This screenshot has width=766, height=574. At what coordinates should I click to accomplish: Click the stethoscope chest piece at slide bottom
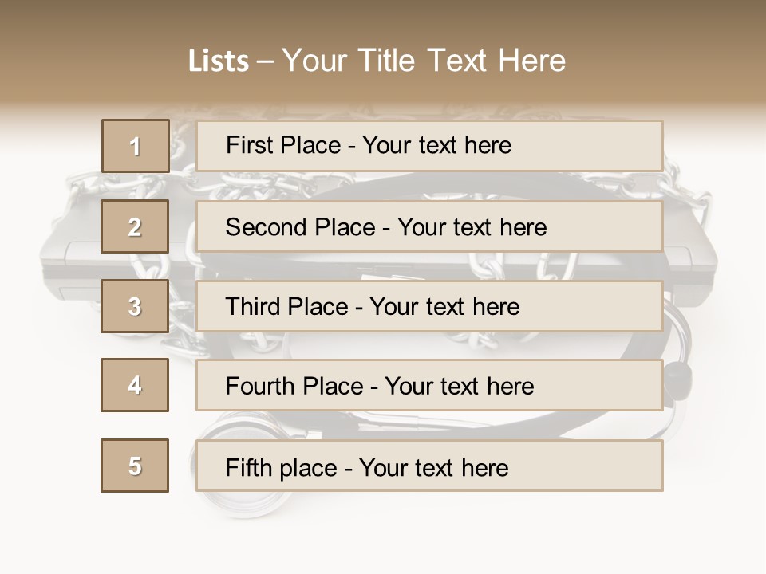click(238, 501)
